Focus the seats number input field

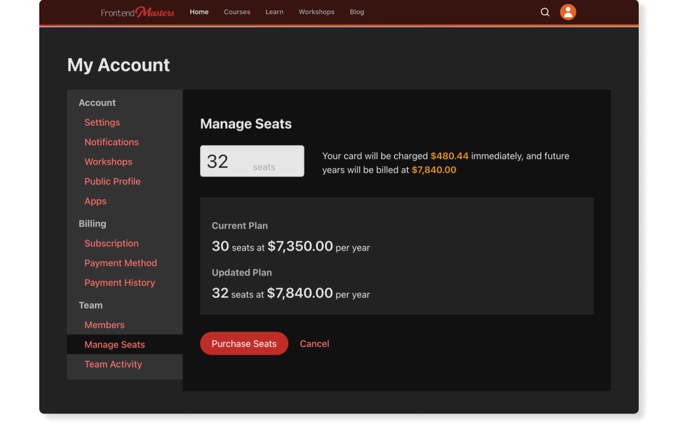[252, 161]
